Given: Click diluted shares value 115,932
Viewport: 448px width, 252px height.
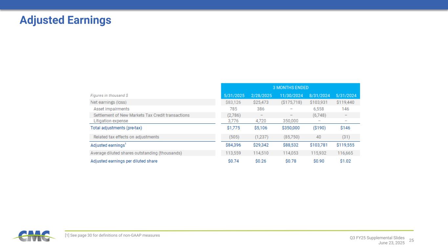Looking at the screenshot, I should coord(319,153).
